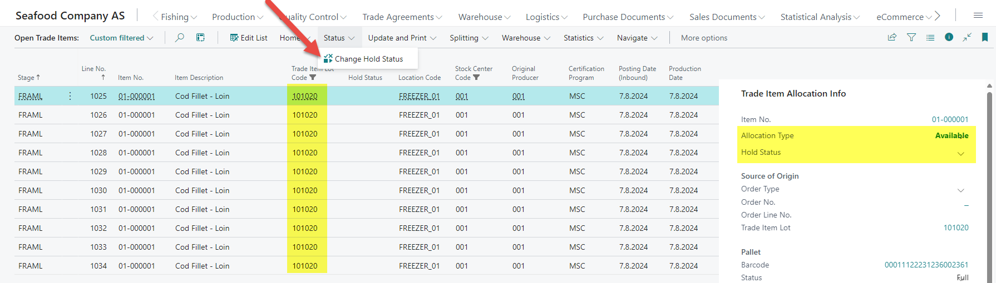Open the Custom filtered view dropdown
Image resolution: width=996 pixels, height=283 pixels.
(121, 38)
